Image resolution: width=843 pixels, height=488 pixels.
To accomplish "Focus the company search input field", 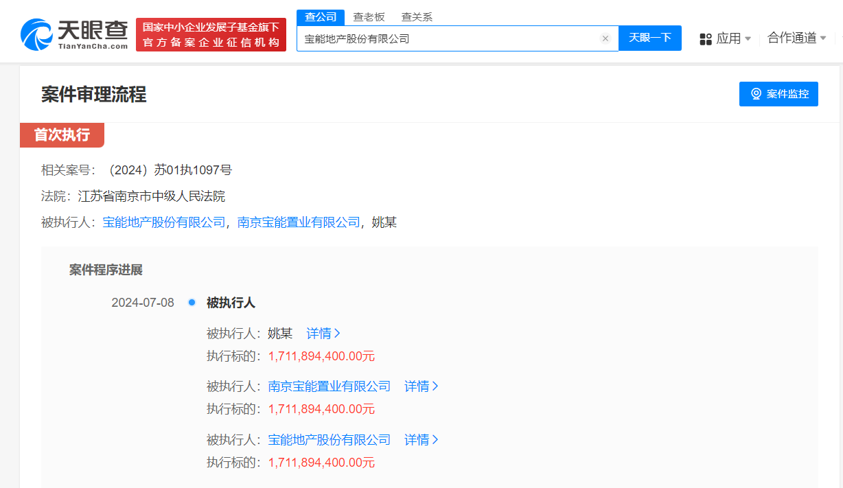I will [446, 39].
